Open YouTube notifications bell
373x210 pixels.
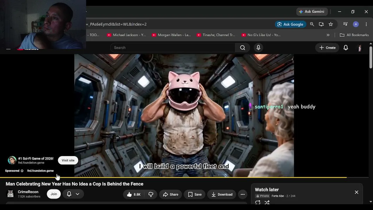point(346,48)
